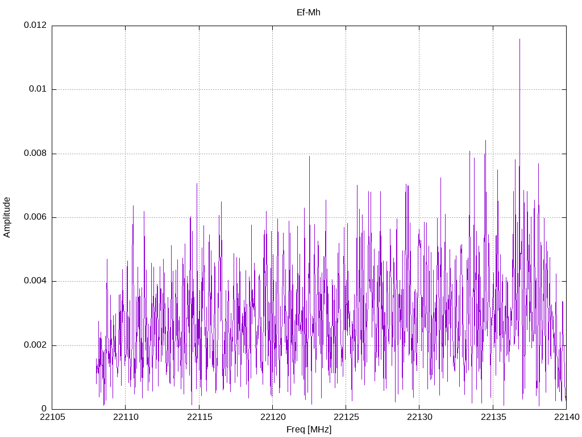
Task: Click the y-axis label Amplitude
Action: point(7,217)
